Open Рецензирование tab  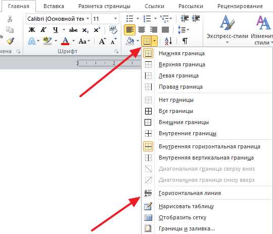[240, 6]
